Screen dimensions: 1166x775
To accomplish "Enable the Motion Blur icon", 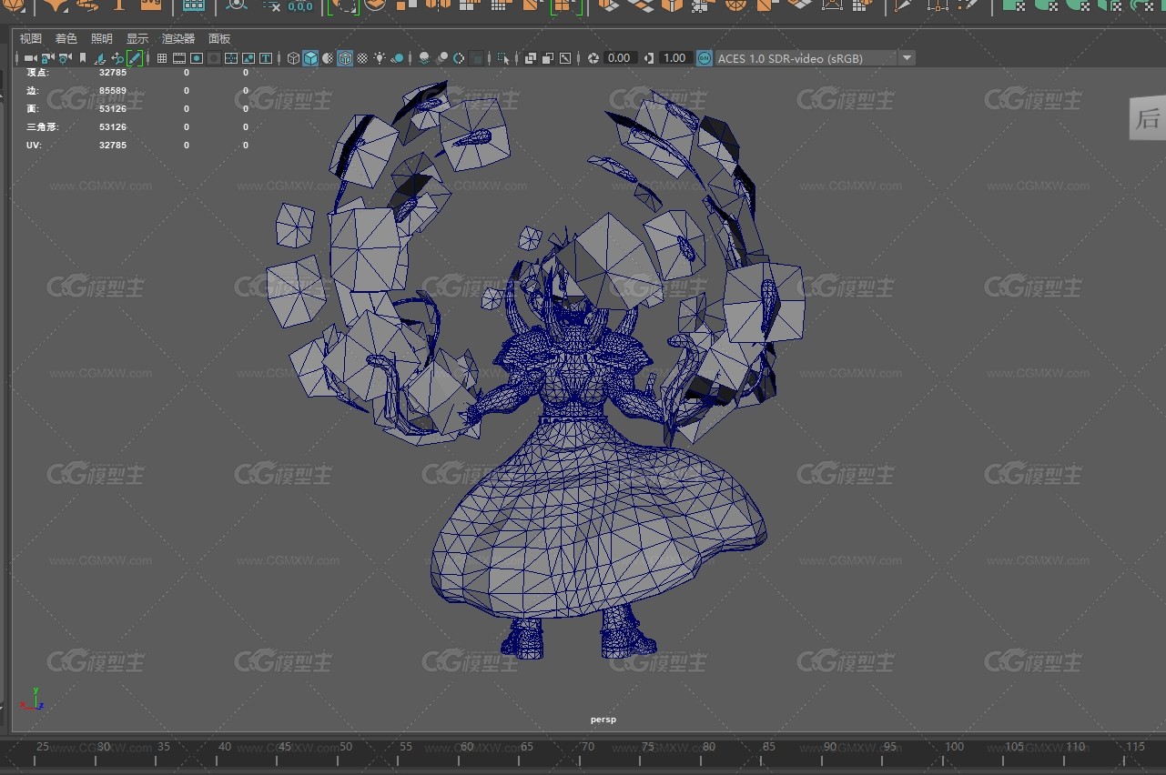I will (442, 58).
